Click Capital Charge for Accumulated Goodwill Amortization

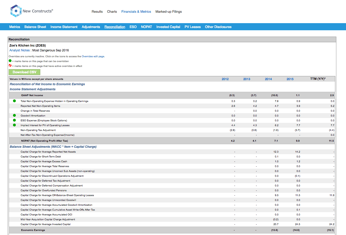(x=56, y=205)
